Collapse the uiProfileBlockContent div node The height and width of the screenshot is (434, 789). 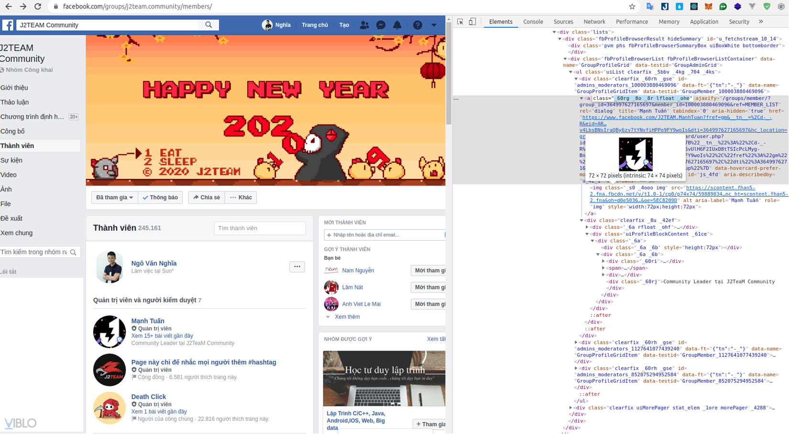587,234
